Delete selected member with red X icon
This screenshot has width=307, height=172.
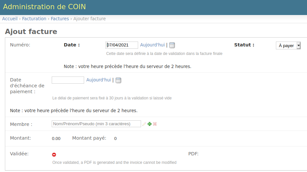[x=155, y=124]
